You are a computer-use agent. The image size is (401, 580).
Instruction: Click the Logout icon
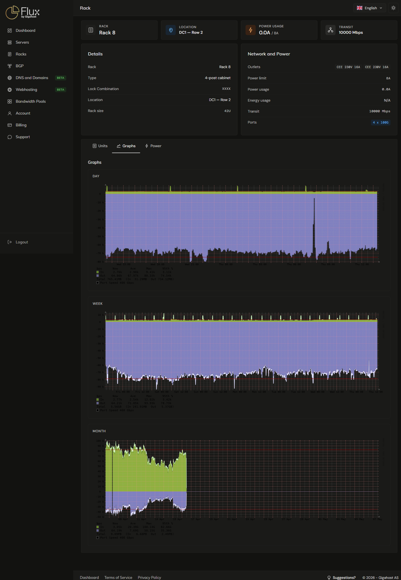[x=10, y=242]
